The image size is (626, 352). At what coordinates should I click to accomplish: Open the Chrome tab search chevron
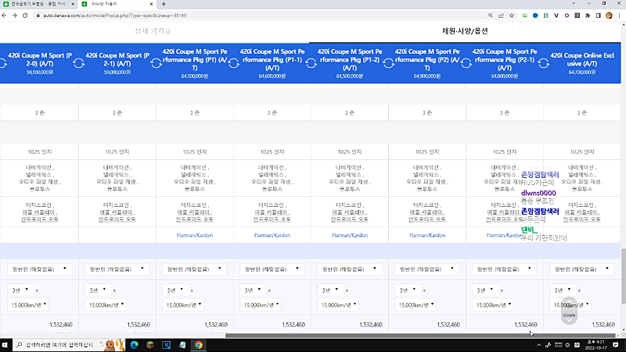point(574,3)
